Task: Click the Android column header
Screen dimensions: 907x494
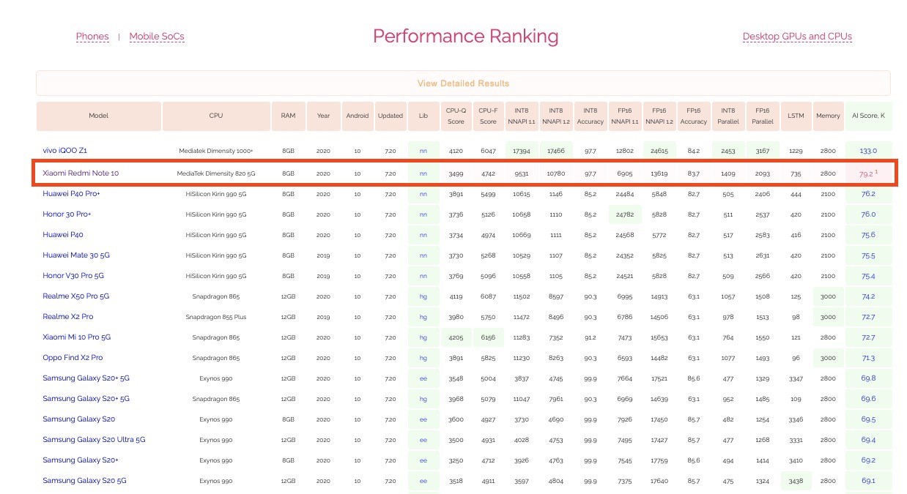Action: click(x=358, y=116)
